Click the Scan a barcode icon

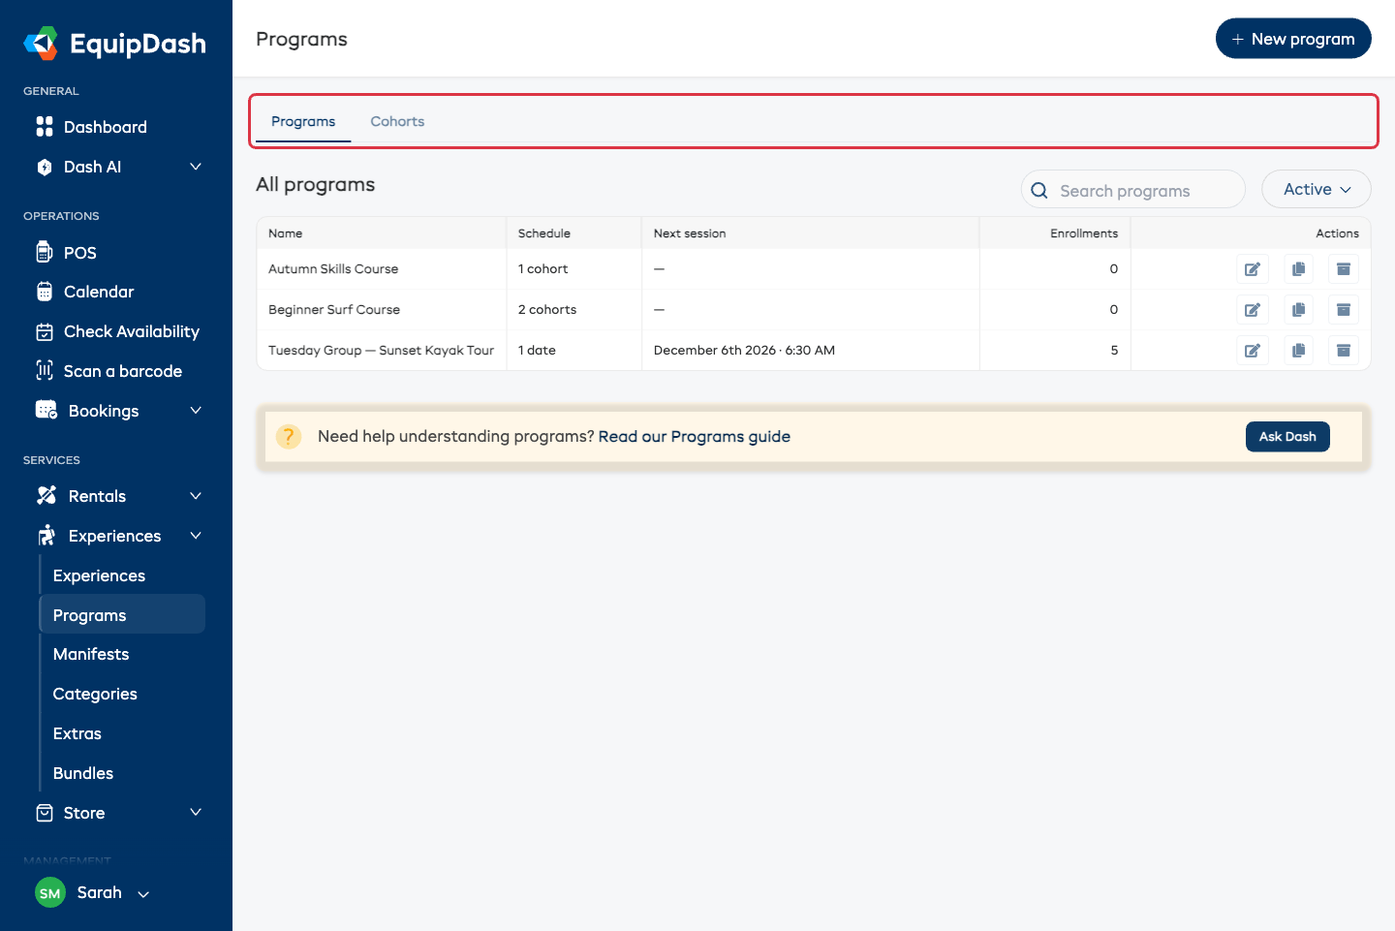45,371
